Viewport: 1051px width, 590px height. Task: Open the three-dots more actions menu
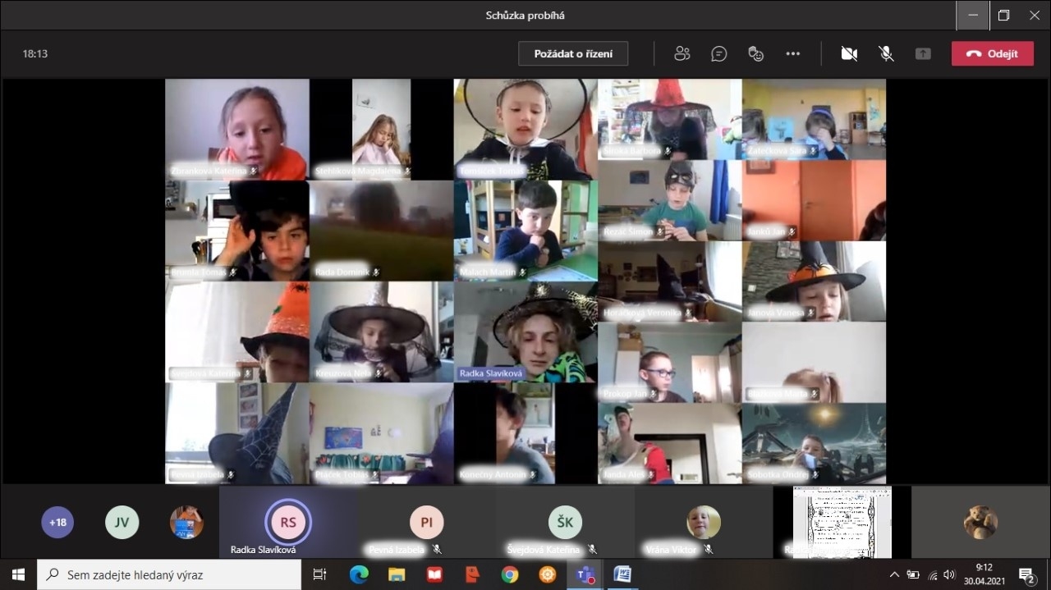(792, 53)
